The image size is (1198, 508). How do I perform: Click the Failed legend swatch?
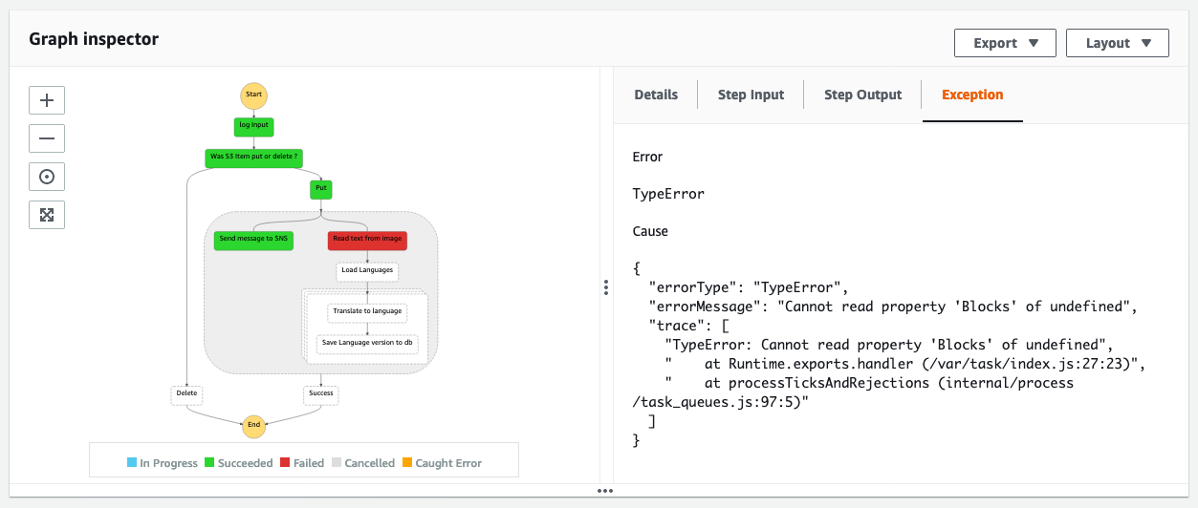tap(285, 463)
